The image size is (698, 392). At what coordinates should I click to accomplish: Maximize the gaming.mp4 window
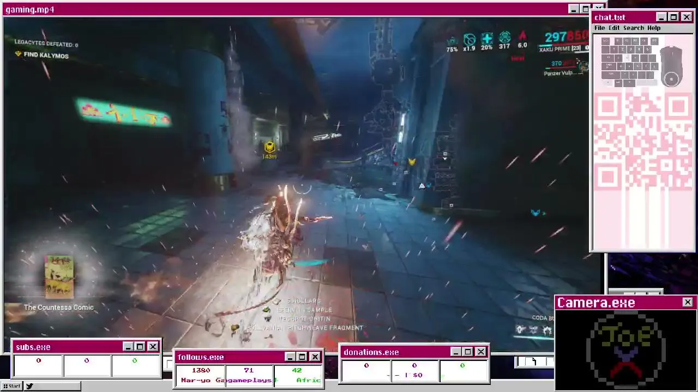coord(586,9)
